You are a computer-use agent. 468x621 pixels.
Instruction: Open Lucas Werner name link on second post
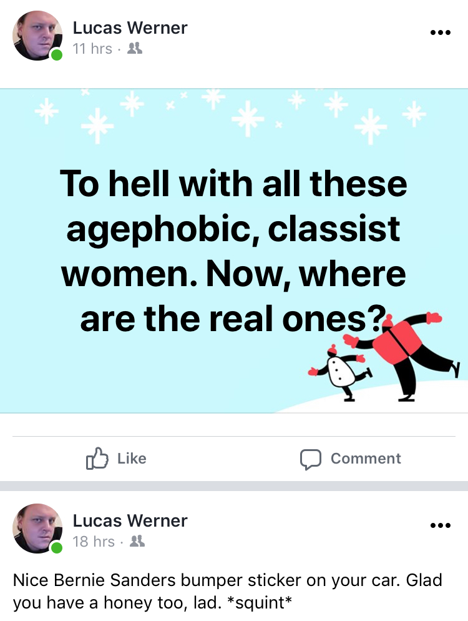pos(130,521)
